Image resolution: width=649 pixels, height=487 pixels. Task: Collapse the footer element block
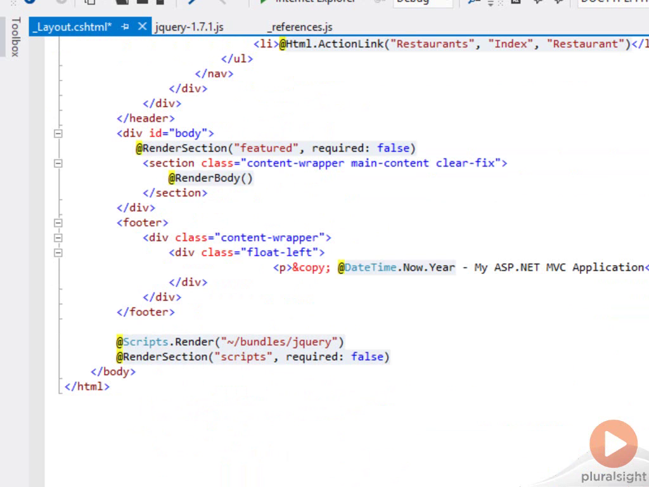pos(58,223)
